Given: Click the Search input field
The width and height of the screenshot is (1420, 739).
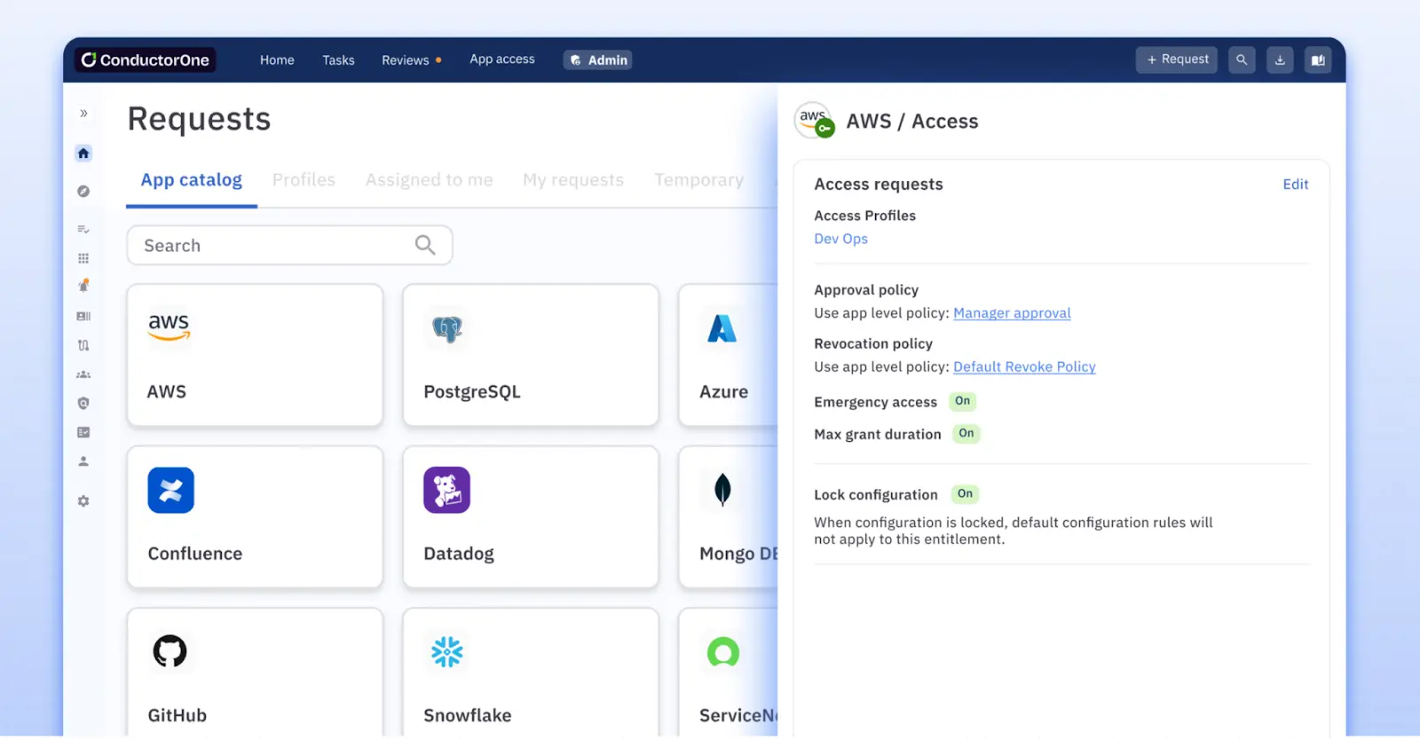Looking at the screenshot, I should (275, 246).
